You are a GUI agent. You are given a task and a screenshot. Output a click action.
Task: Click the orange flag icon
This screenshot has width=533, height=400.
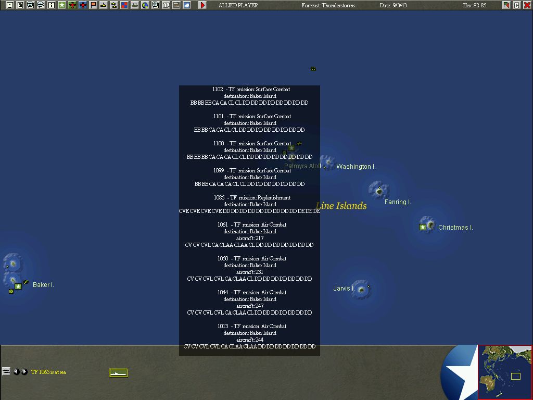tap(93, 5)
